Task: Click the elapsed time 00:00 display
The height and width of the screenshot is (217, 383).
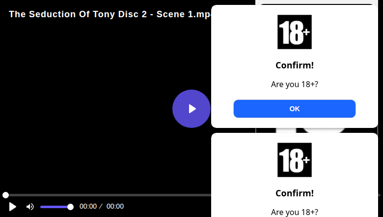Action: click(x=88, y=207)
